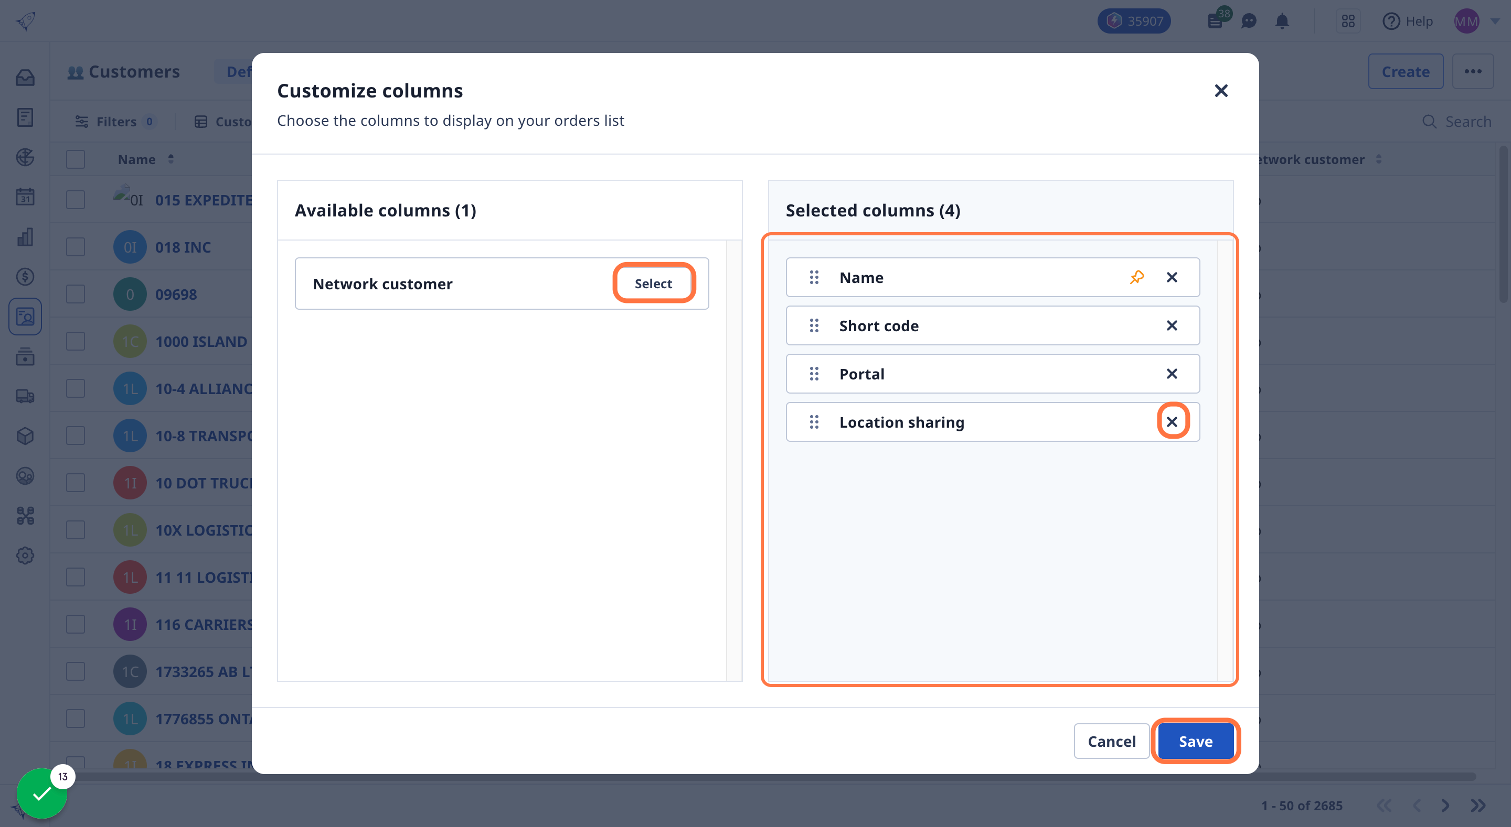
Task: Open the bar chart reports sidebar icon
Action: point(25,237)
